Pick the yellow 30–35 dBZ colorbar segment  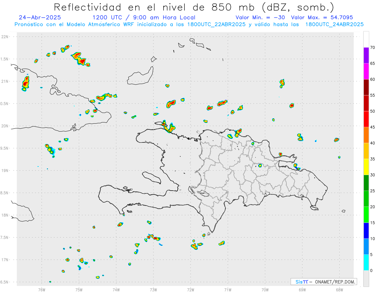click(366, 167)
